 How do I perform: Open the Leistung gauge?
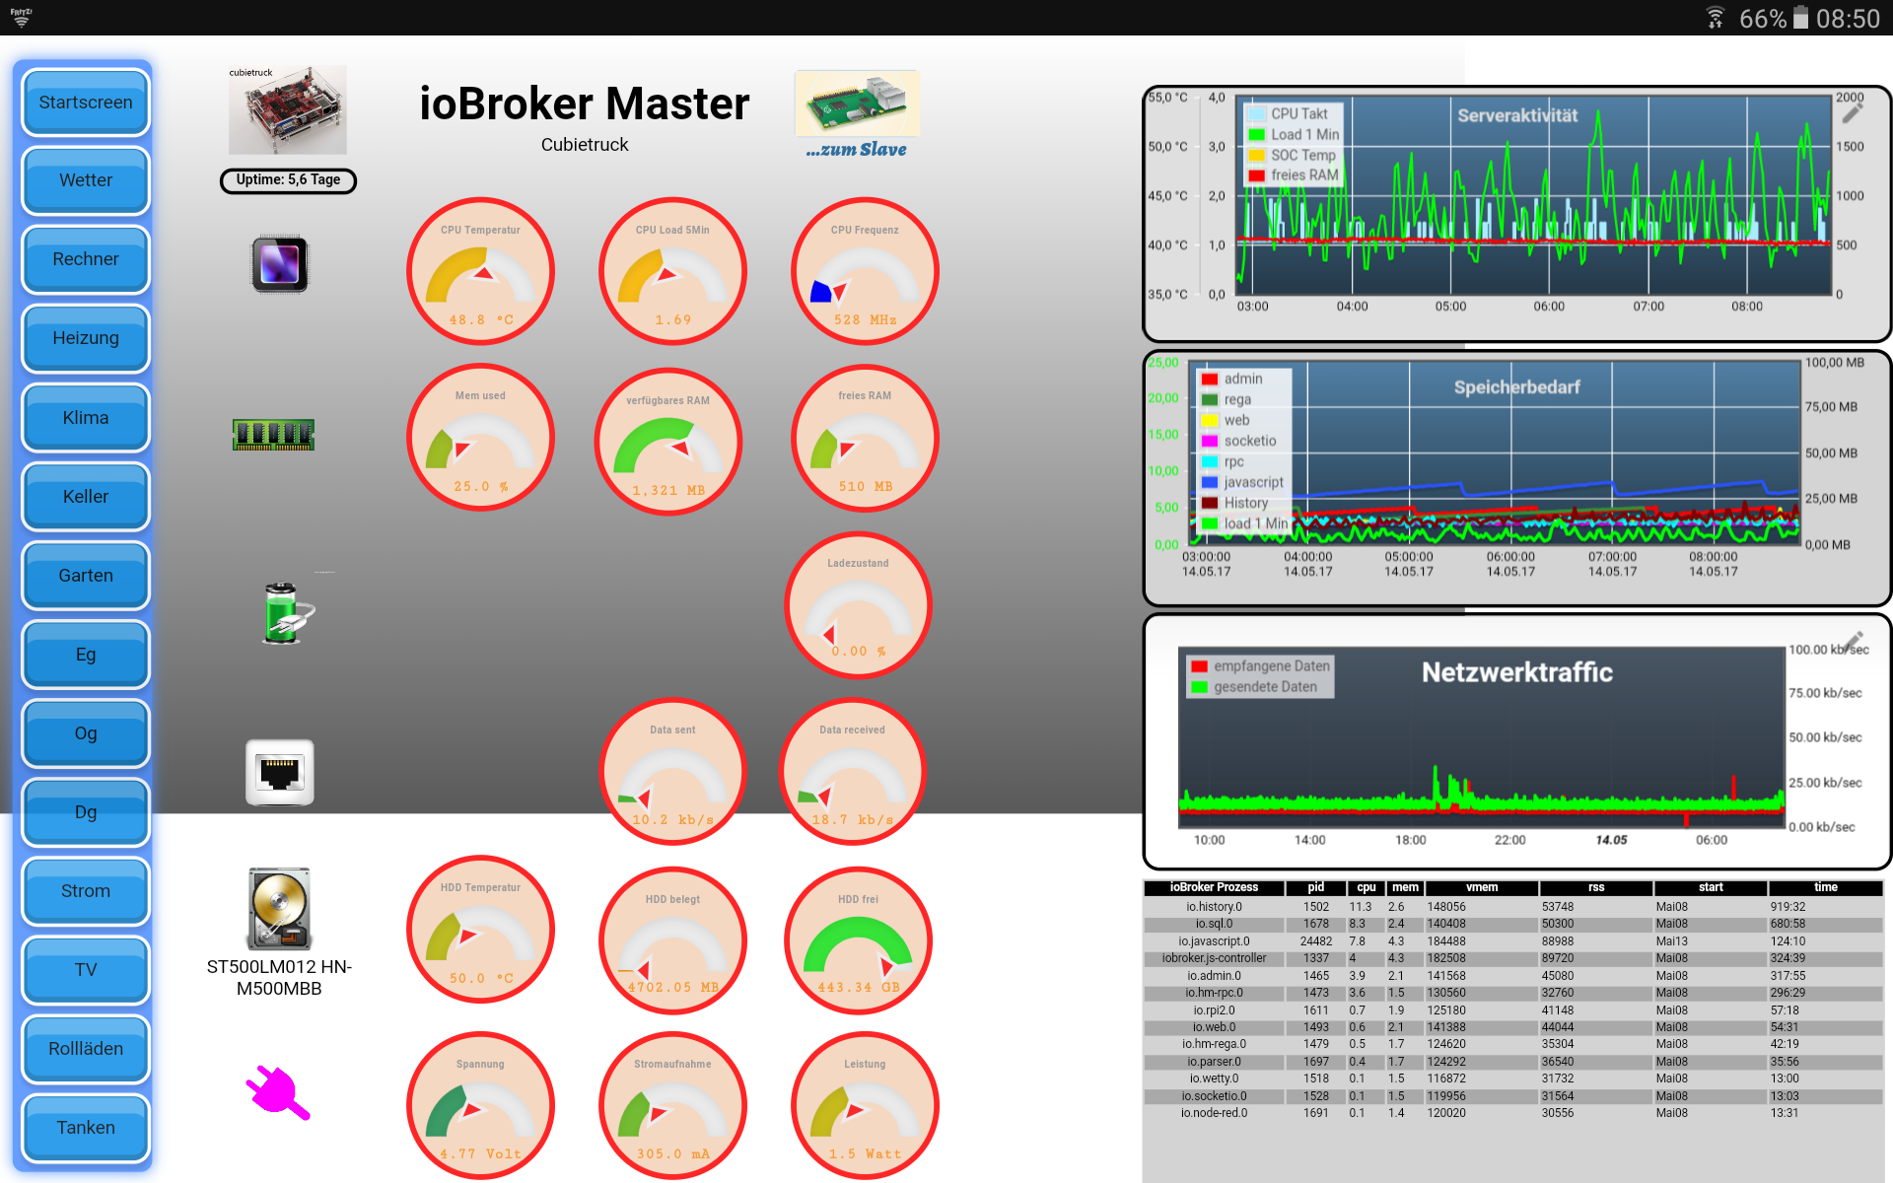(865, 1105)
